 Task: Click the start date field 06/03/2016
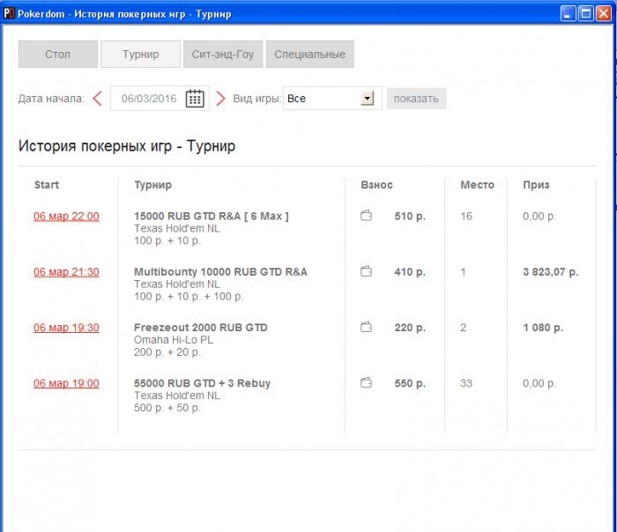tap(148, 99)
